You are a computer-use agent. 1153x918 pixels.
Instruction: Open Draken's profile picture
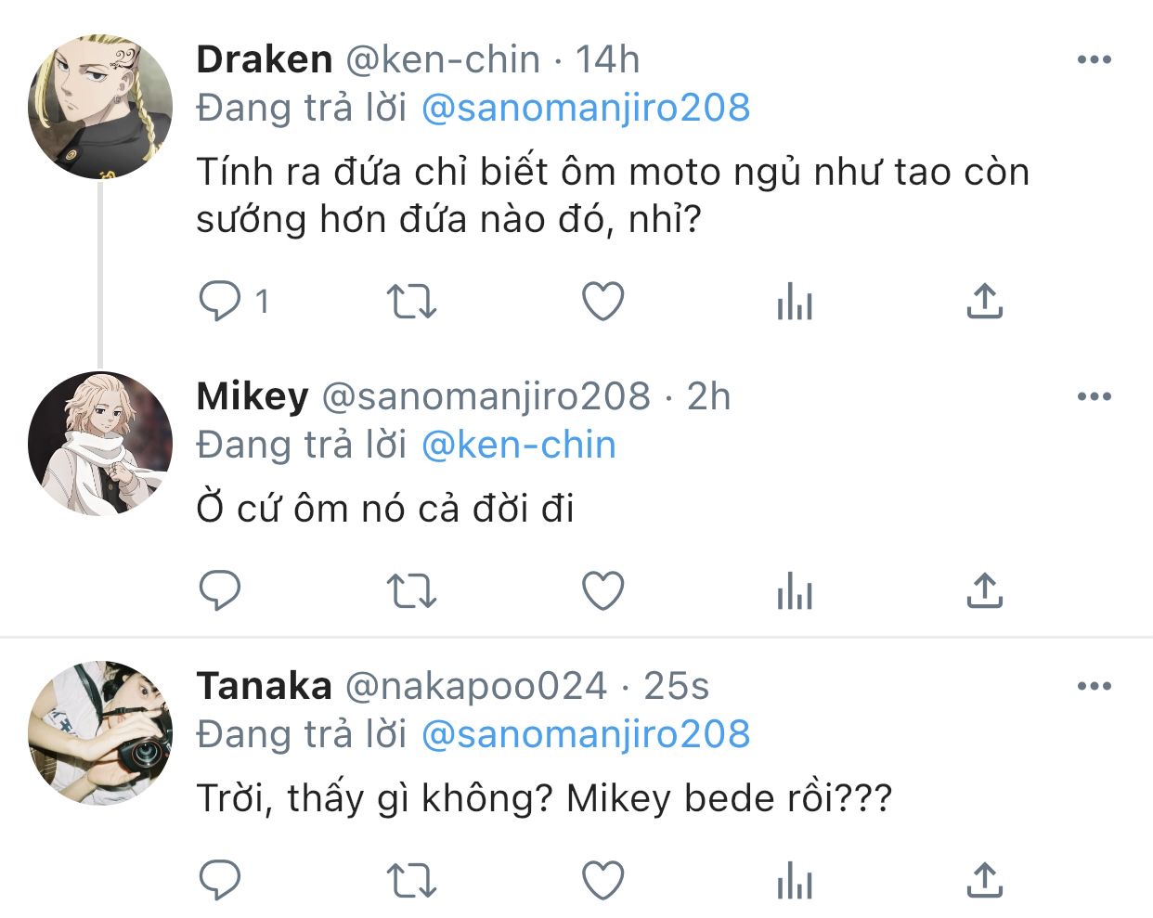tap(100, 107)
